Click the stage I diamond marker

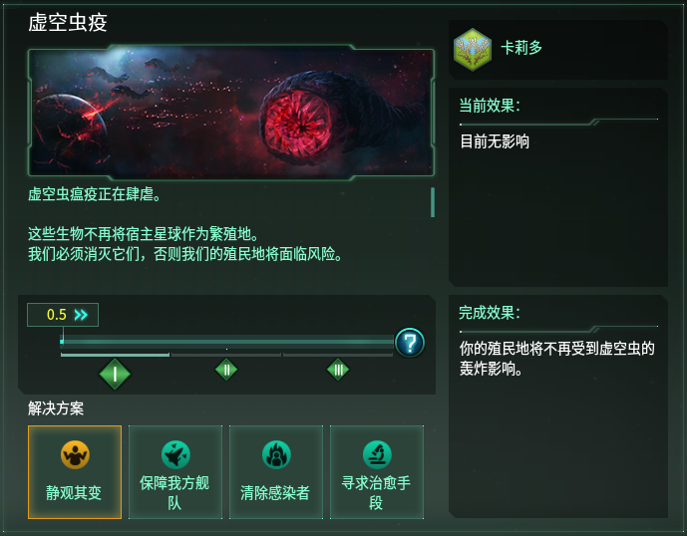(x=115, y=374)
